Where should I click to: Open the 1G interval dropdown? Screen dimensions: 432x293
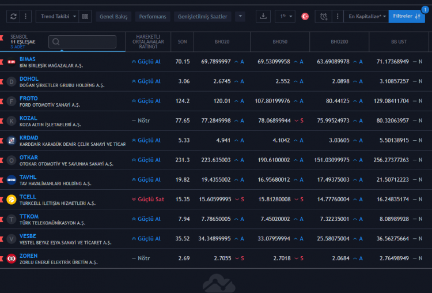(285, 17)
